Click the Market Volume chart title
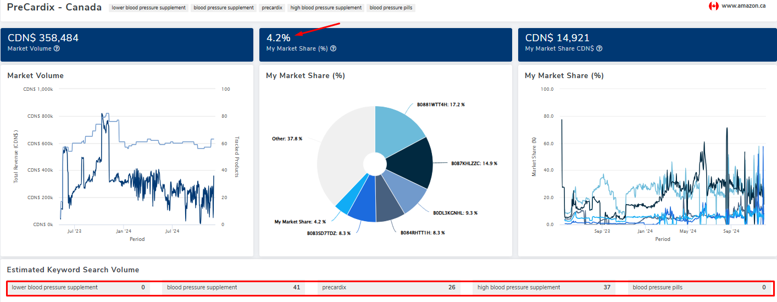The width and height of the screenshot is (777, 302). pos(35,75)
